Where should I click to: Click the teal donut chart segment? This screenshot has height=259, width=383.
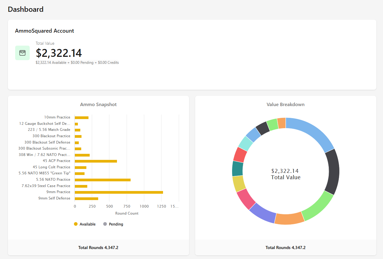237,169
